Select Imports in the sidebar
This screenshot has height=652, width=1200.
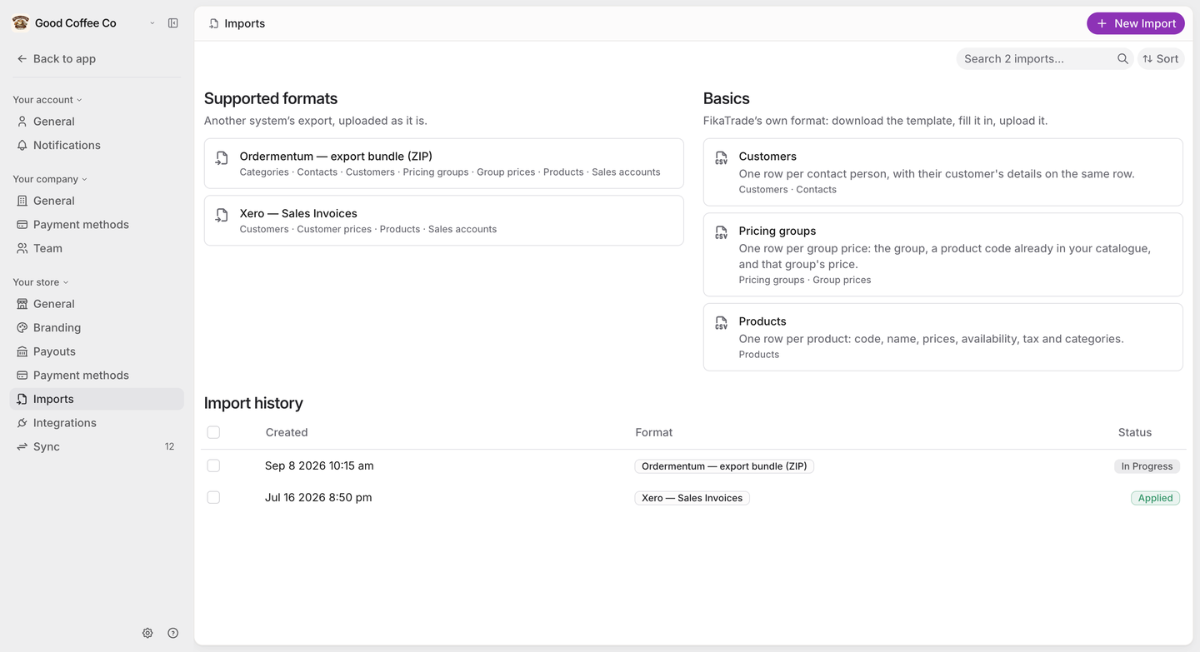pos(97,399)
